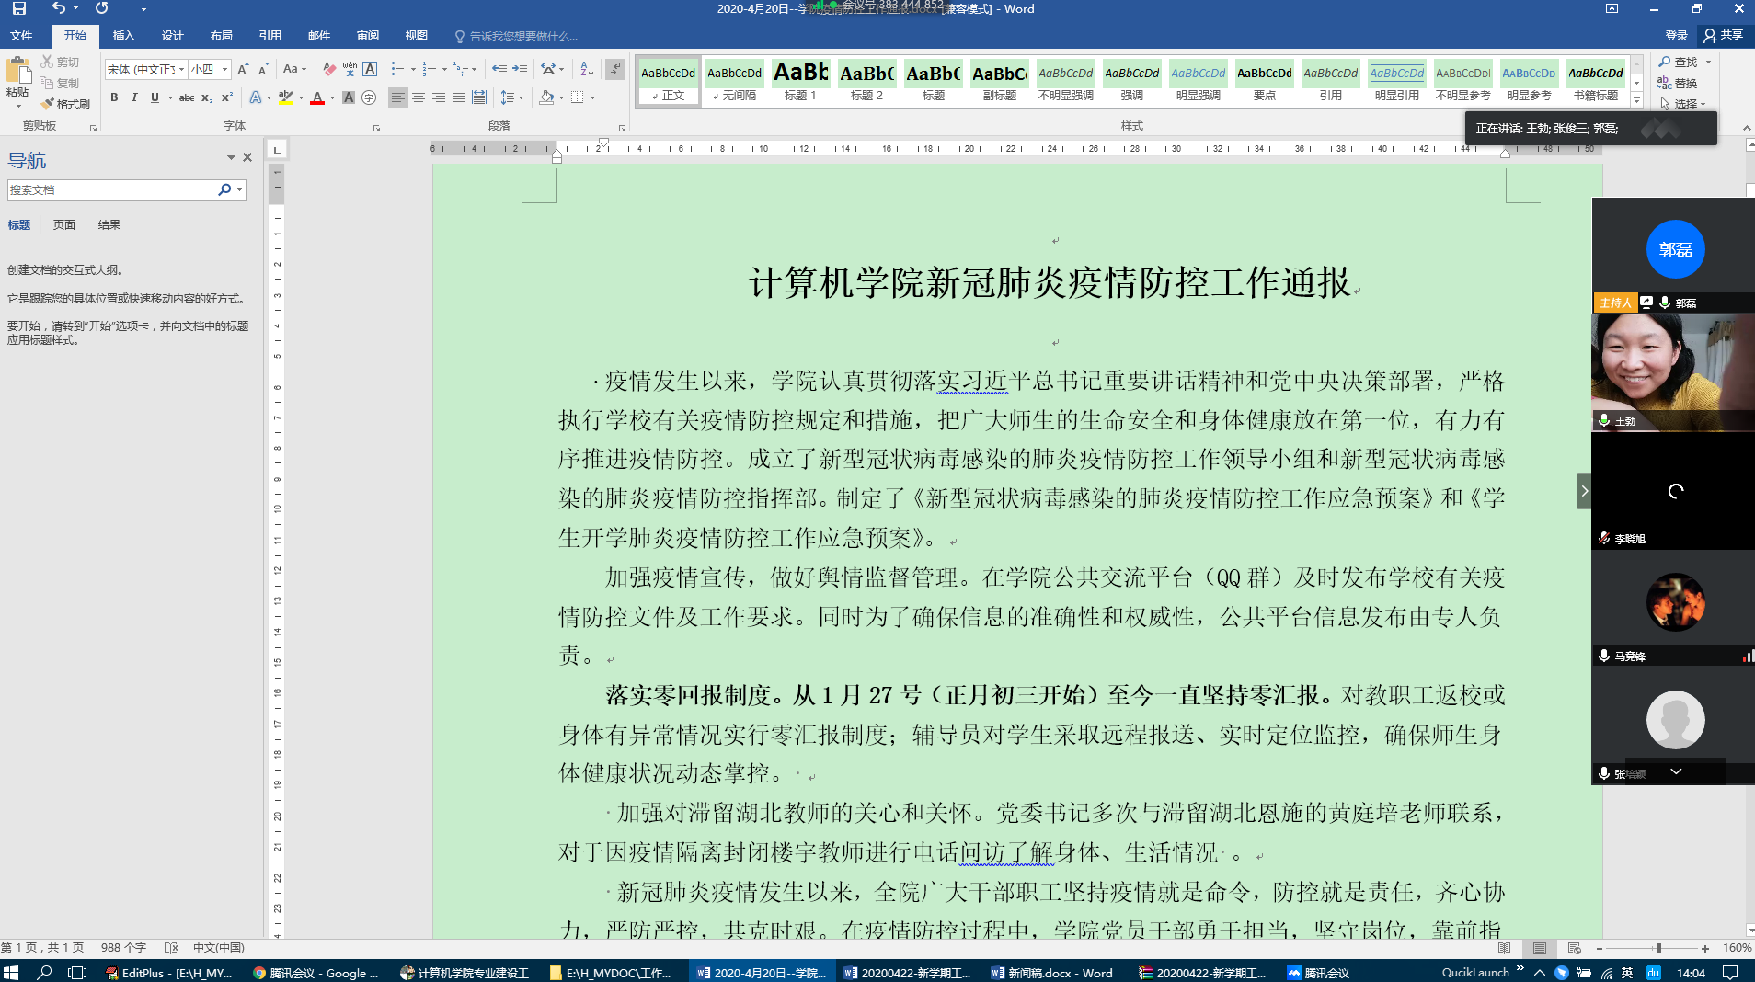The width and height of the screenshot is (1755, 982).
Task: Toggle bold formatting
Action: (114, 97)
